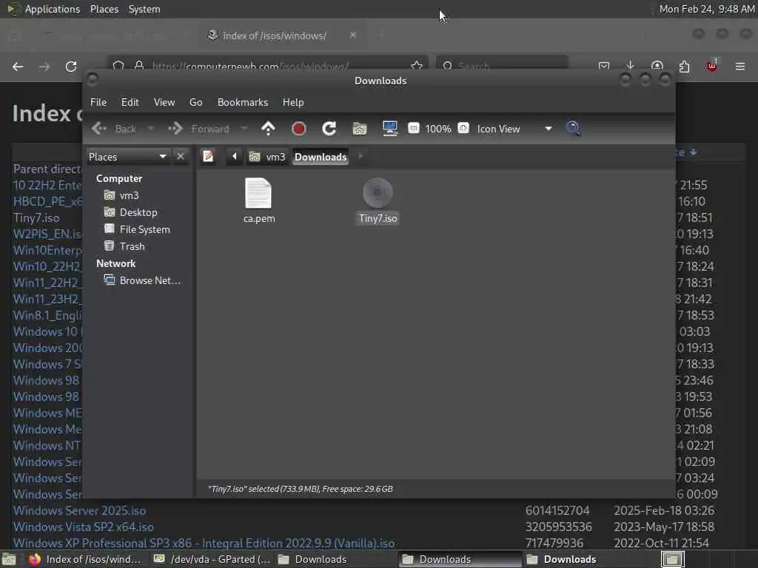Toggle the location edit pencil icon
758x568 pixels.
208,157
